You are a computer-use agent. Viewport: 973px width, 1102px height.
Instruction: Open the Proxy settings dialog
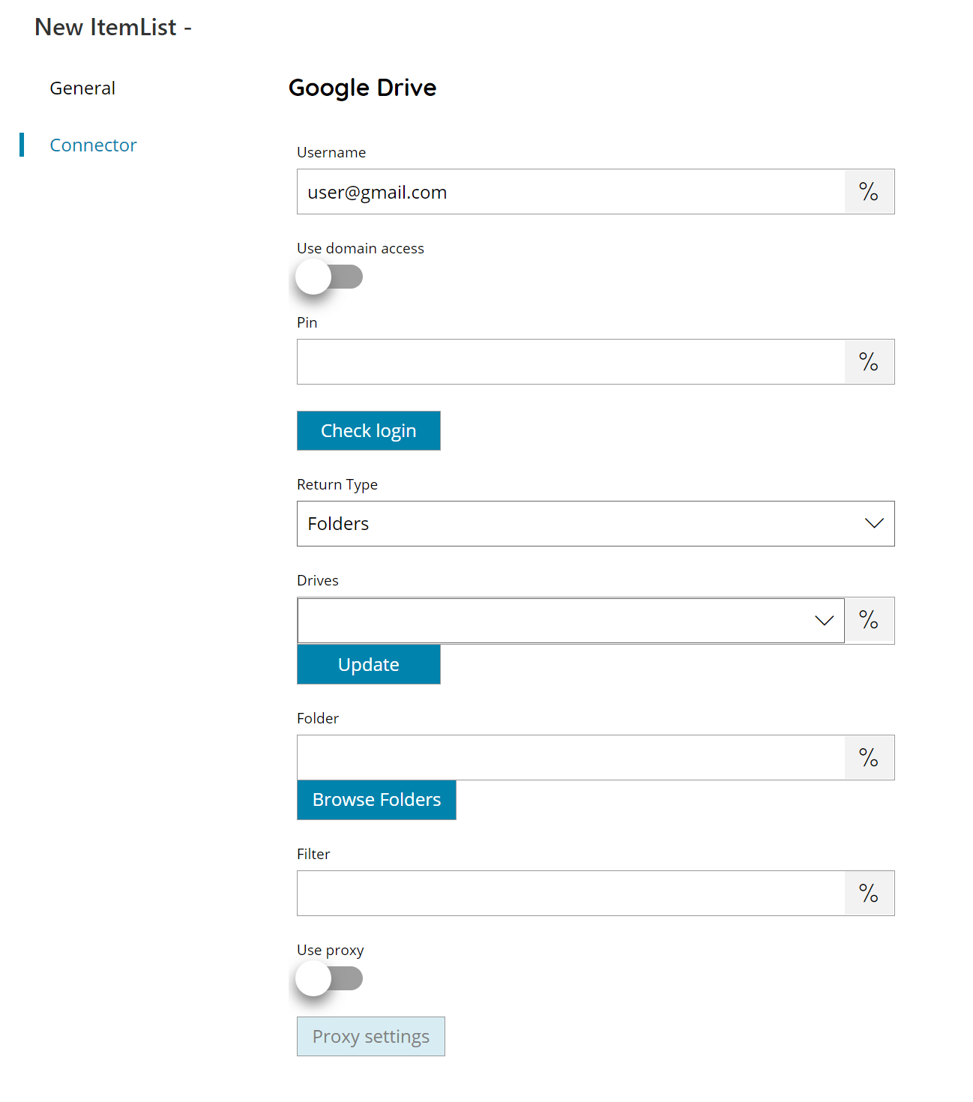[370, 1036]
